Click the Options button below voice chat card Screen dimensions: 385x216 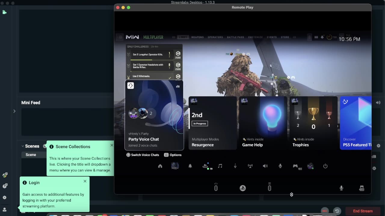click(173, 155)
